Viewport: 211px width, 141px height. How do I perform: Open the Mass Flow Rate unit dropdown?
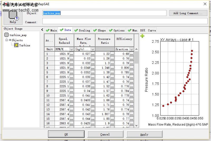pos(93,49)
